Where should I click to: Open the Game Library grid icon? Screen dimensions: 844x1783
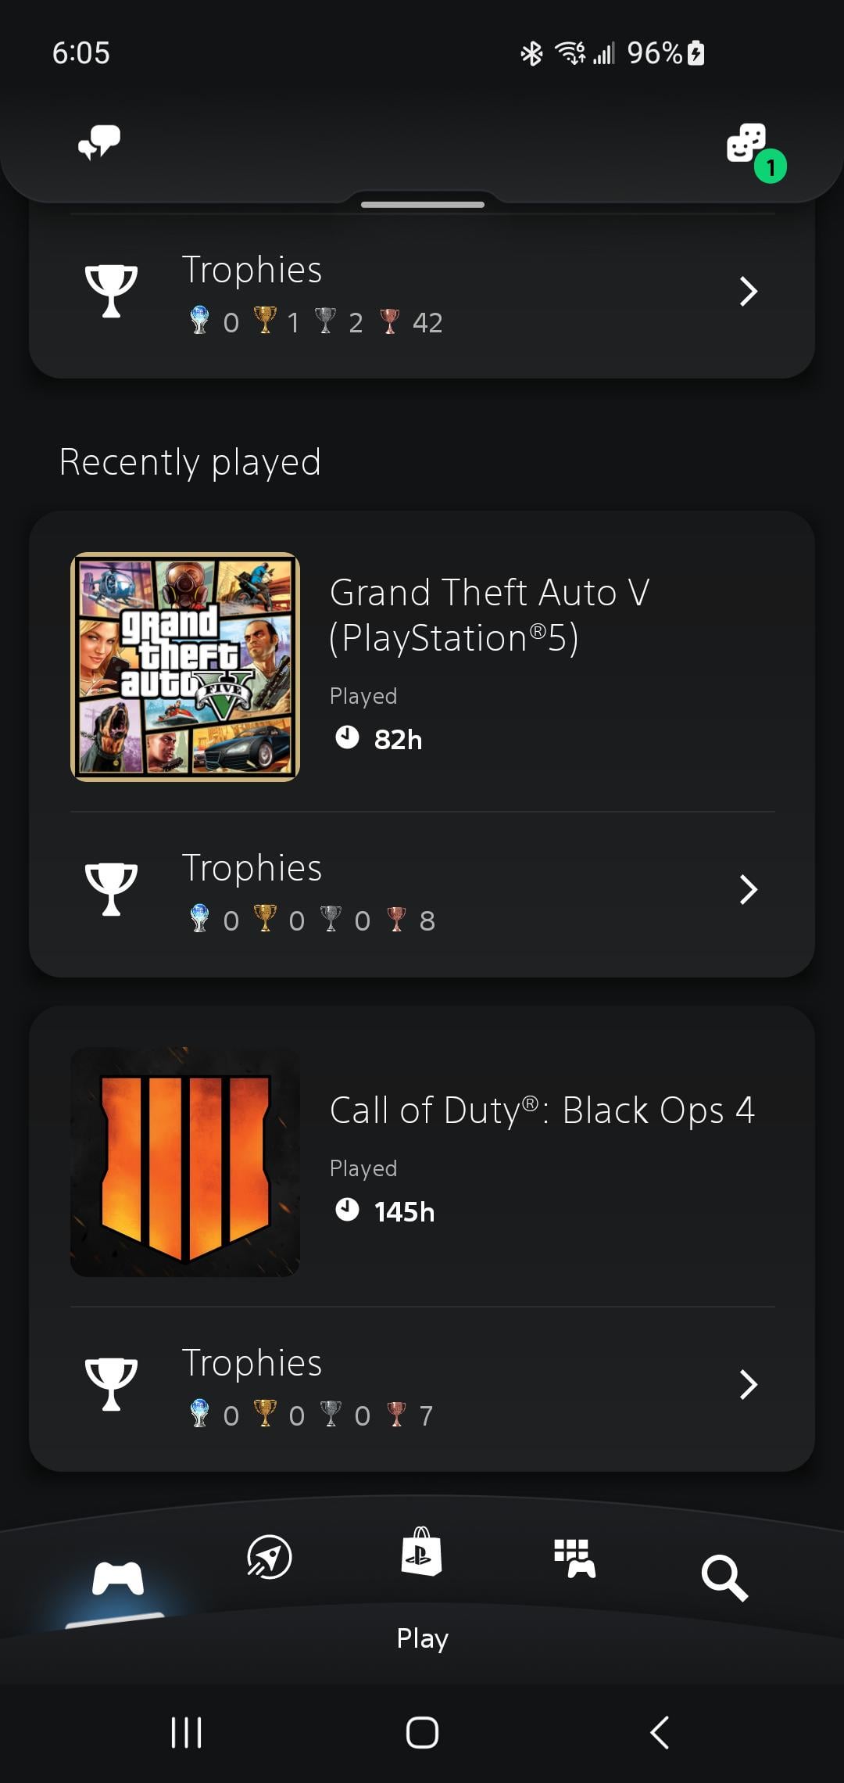[x=574, y=1558]
